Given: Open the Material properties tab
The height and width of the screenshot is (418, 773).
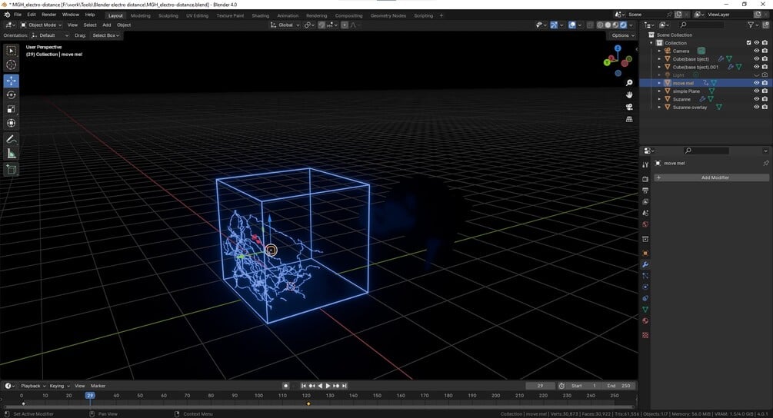Looking at the screenshot, I should point(645,321).
